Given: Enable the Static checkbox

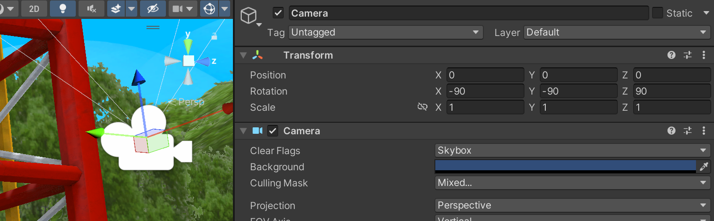Looking at the screenshot, I should tap(658, 13).
